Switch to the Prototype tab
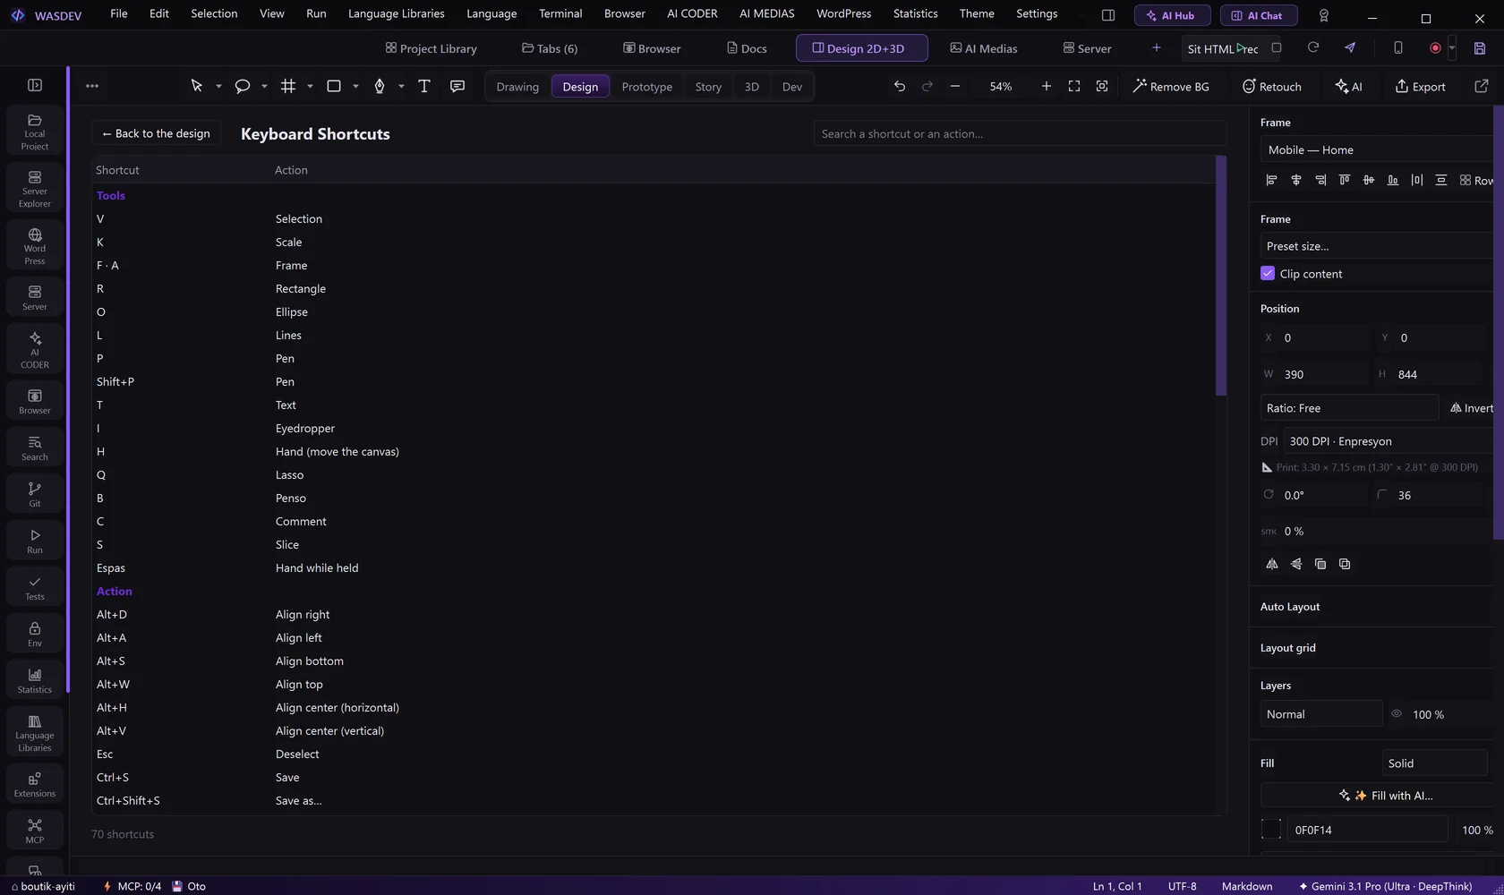Image resolution: width=1504 pixels, height=895 pixels. (646, 87)
